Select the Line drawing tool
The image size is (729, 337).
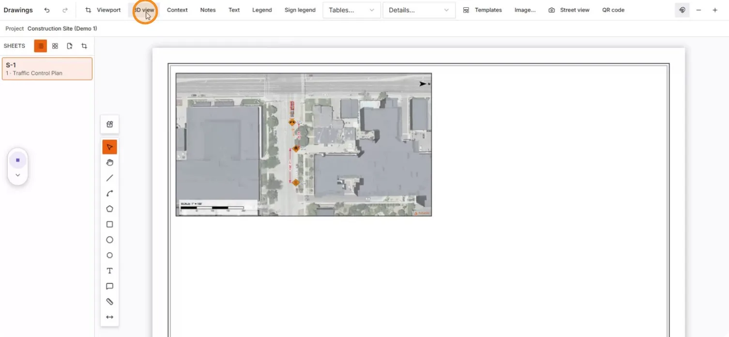(110, 178)
